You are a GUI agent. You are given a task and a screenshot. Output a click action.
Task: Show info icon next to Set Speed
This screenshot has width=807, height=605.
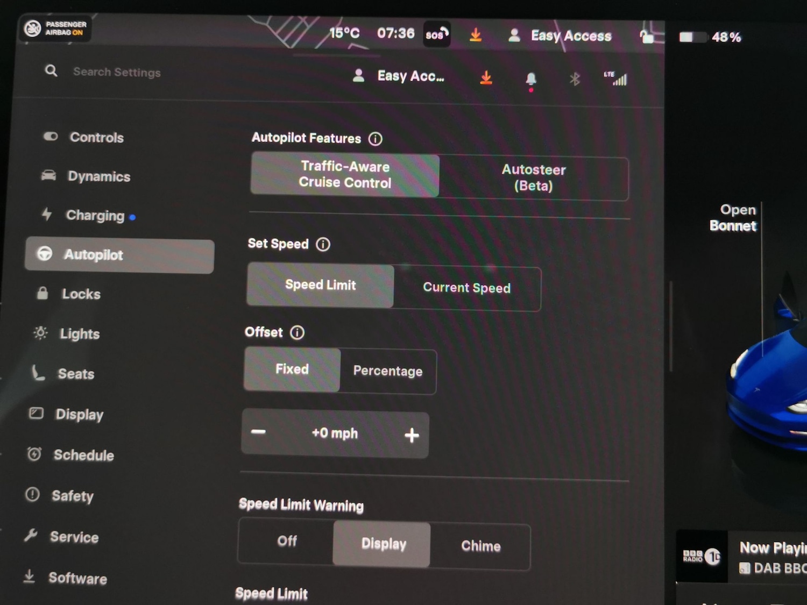[323, 245]
